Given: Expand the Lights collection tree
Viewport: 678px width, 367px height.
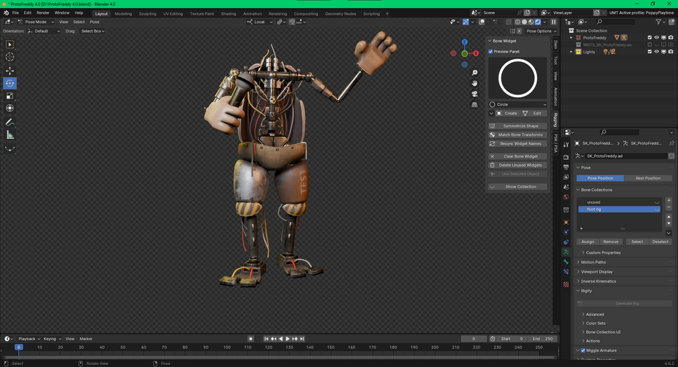Looking at the screenshot, I should 571,52.
